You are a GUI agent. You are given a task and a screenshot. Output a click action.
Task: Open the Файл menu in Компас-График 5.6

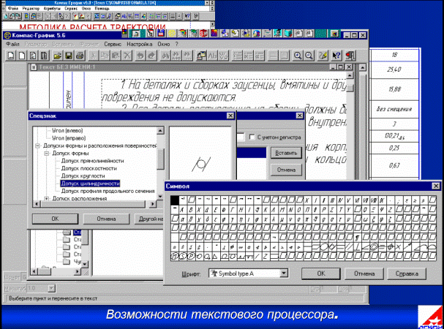click(x=12, y=44)
